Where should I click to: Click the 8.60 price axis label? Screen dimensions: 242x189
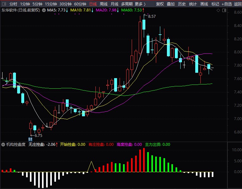point(238,12)
